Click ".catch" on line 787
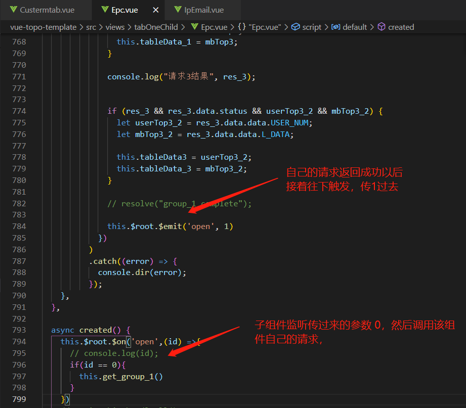Viewport: 466px width, 408px height. click(x=103, y=261)
